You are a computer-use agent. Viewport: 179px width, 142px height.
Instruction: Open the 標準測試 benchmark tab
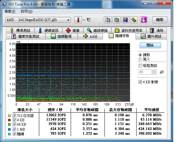point(20,31)
